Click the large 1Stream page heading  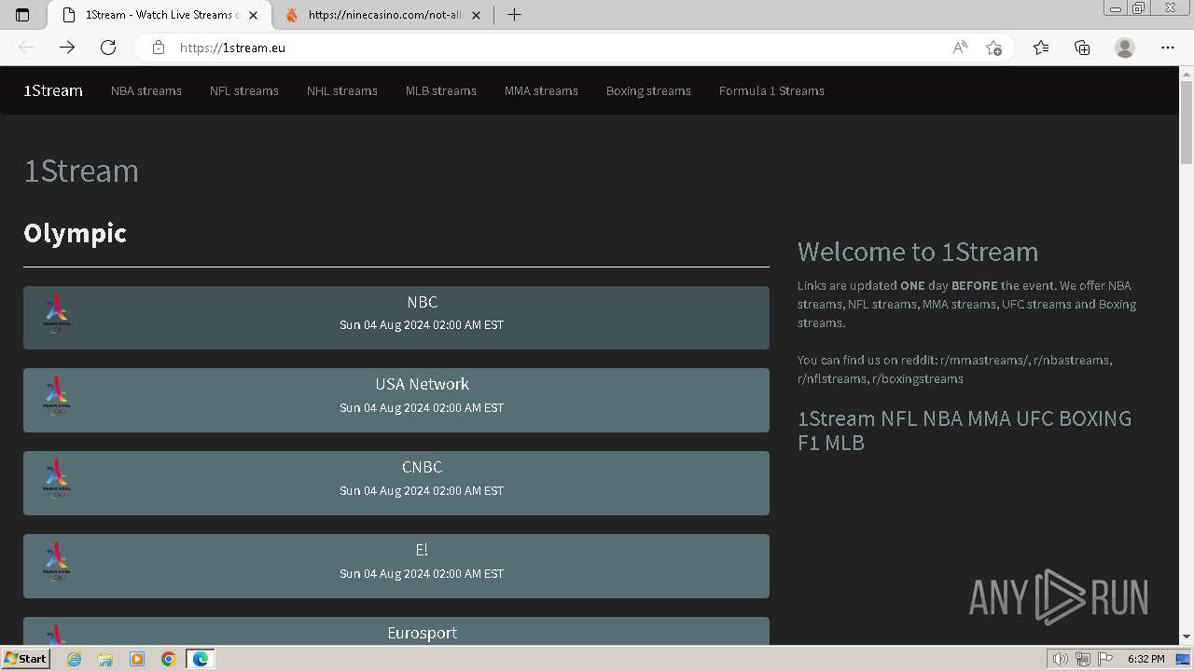(81, 171)
